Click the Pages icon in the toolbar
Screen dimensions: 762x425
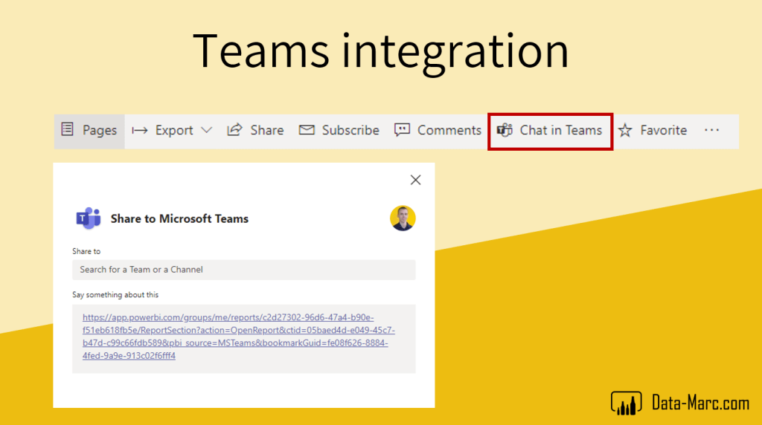click(68, 130)
